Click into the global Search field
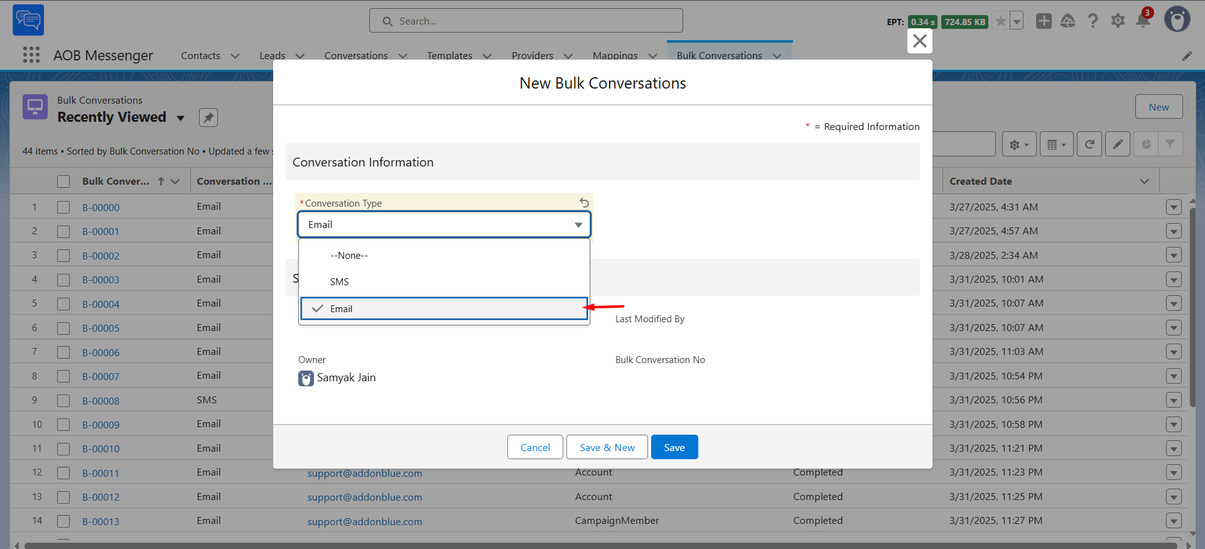Viewport: 1205px width, 549px height. [x=526, y=21]
